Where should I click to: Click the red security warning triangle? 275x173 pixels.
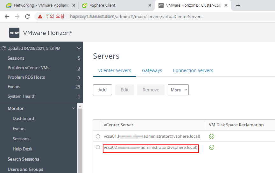click(40, 17)
